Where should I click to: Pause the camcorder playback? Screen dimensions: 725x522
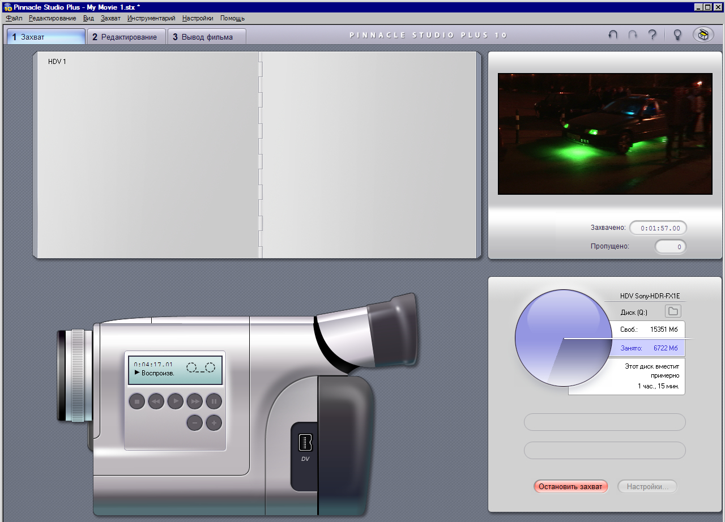click(214, 401)
